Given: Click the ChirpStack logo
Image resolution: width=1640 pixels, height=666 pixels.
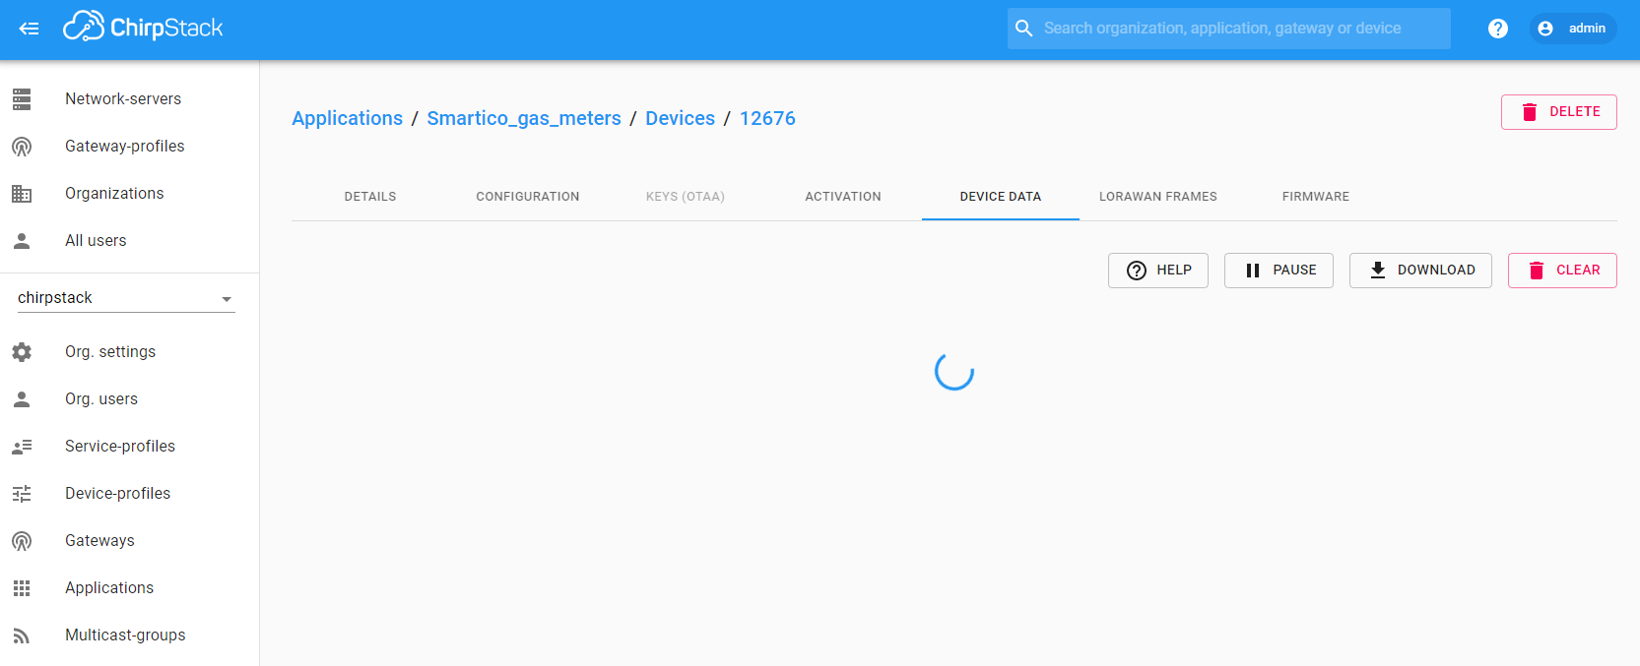Looking at the screenshot, I should coord(144,28).
